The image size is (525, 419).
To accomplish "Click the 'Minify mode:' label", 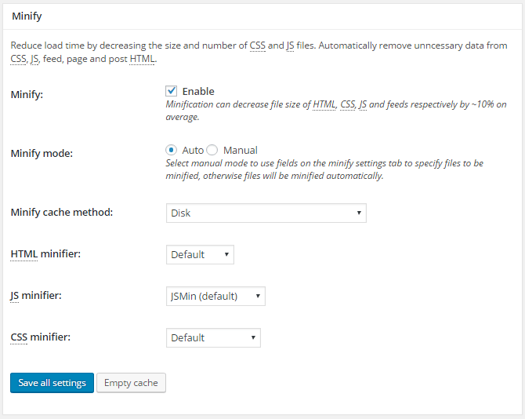I will (x=42, y=154).
